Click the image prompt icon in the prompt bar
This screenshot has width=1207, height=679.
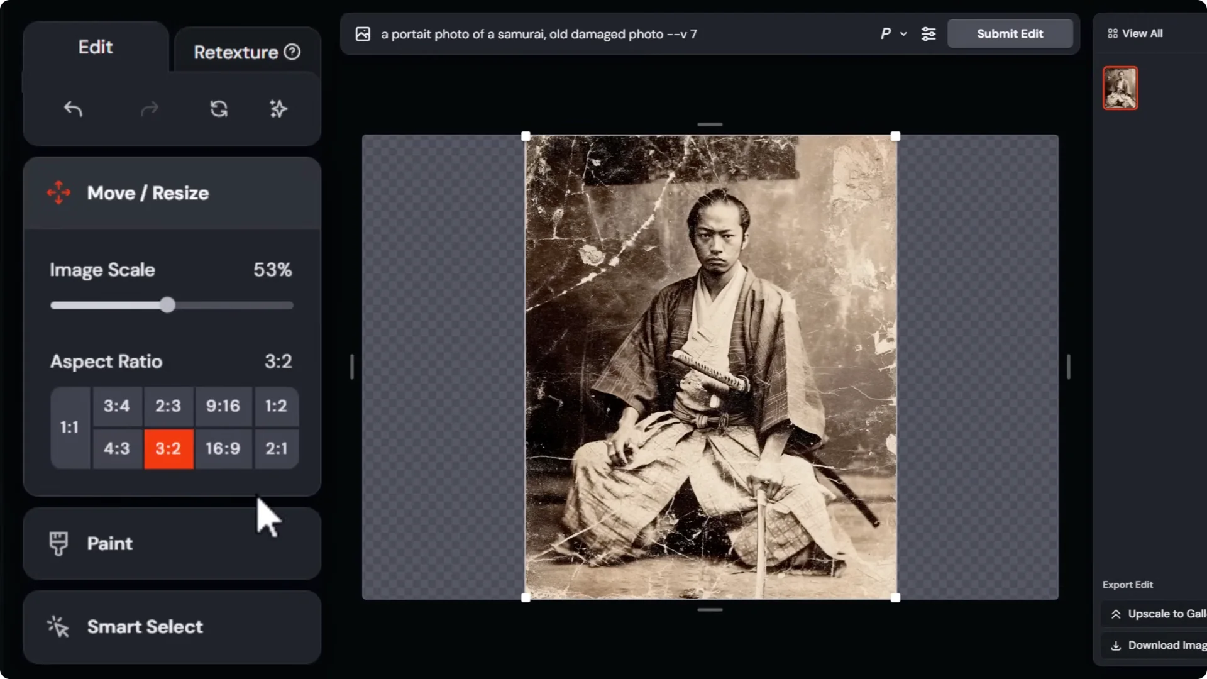click(x=363, y=34)
